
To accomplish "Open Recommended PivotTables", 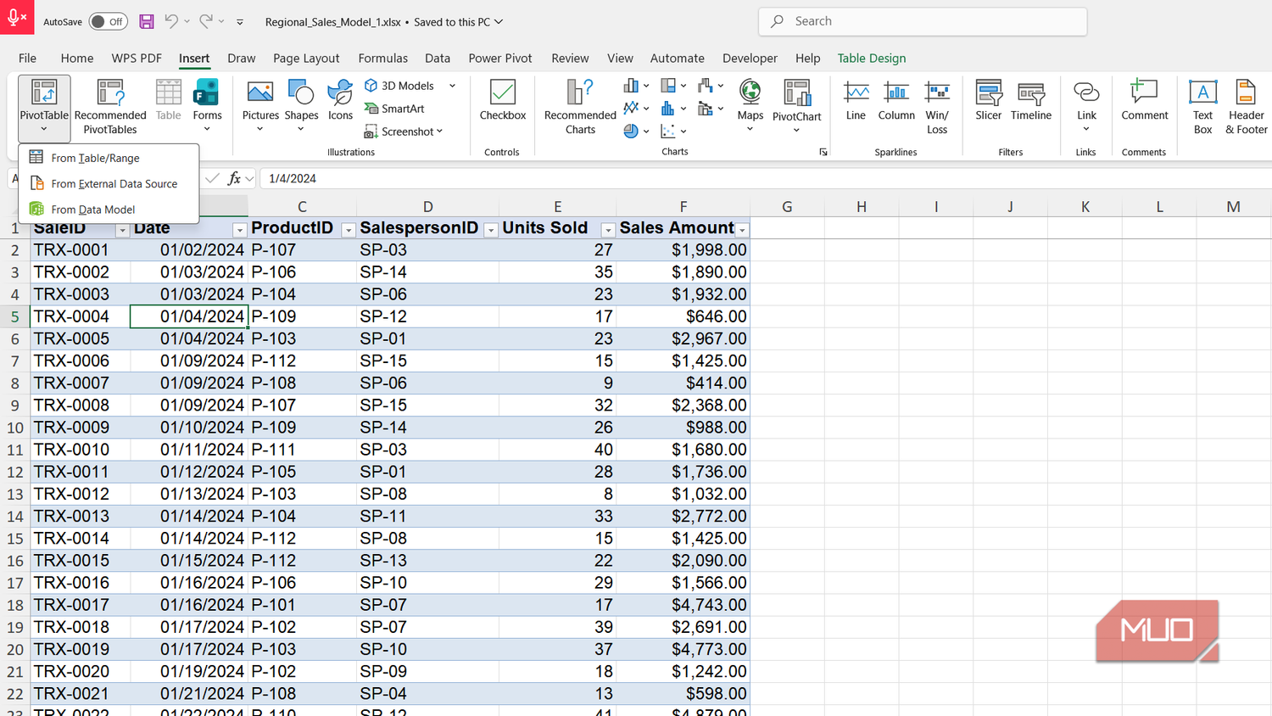I will 110,107.
